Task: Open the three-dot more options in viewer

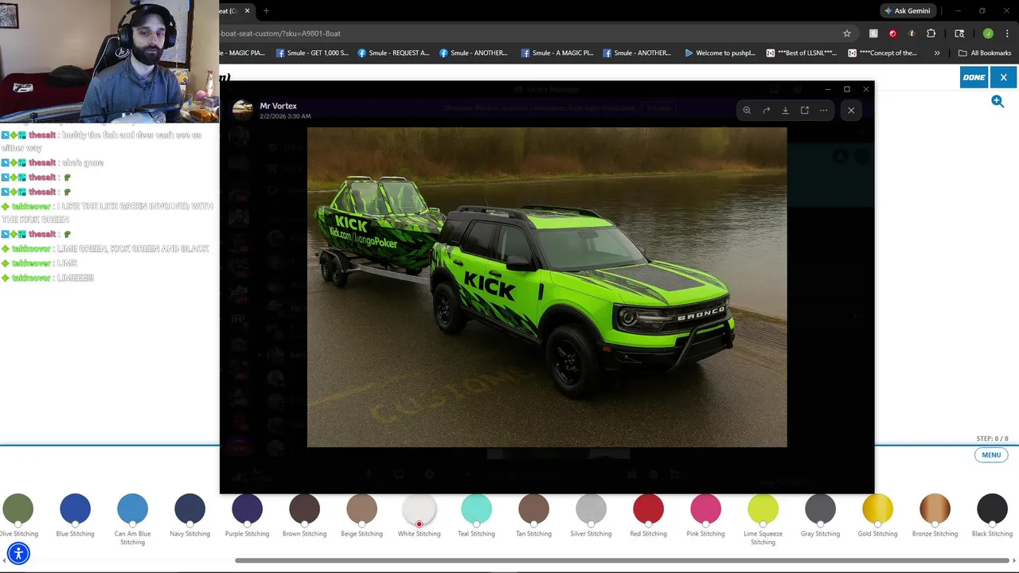Action: (x=823, y=111)
